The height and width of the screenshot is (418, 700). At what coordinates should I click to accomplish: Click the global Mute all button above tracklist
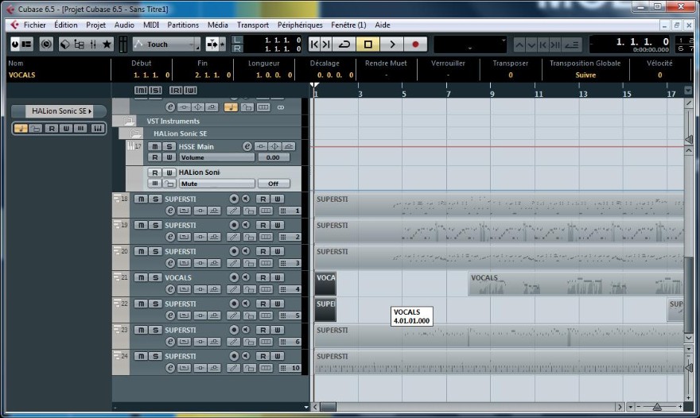[141, 90]
